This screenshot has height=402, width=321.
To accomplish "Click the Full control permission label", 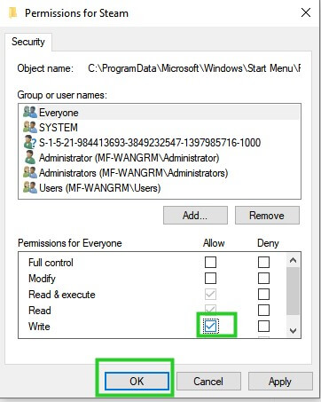I will (x=51, y=263).
